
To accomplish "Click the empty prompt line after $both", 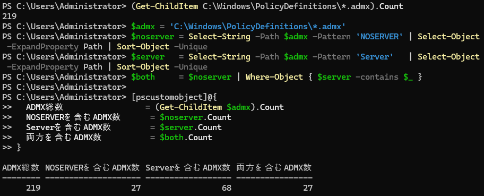I will click(64, 87).
